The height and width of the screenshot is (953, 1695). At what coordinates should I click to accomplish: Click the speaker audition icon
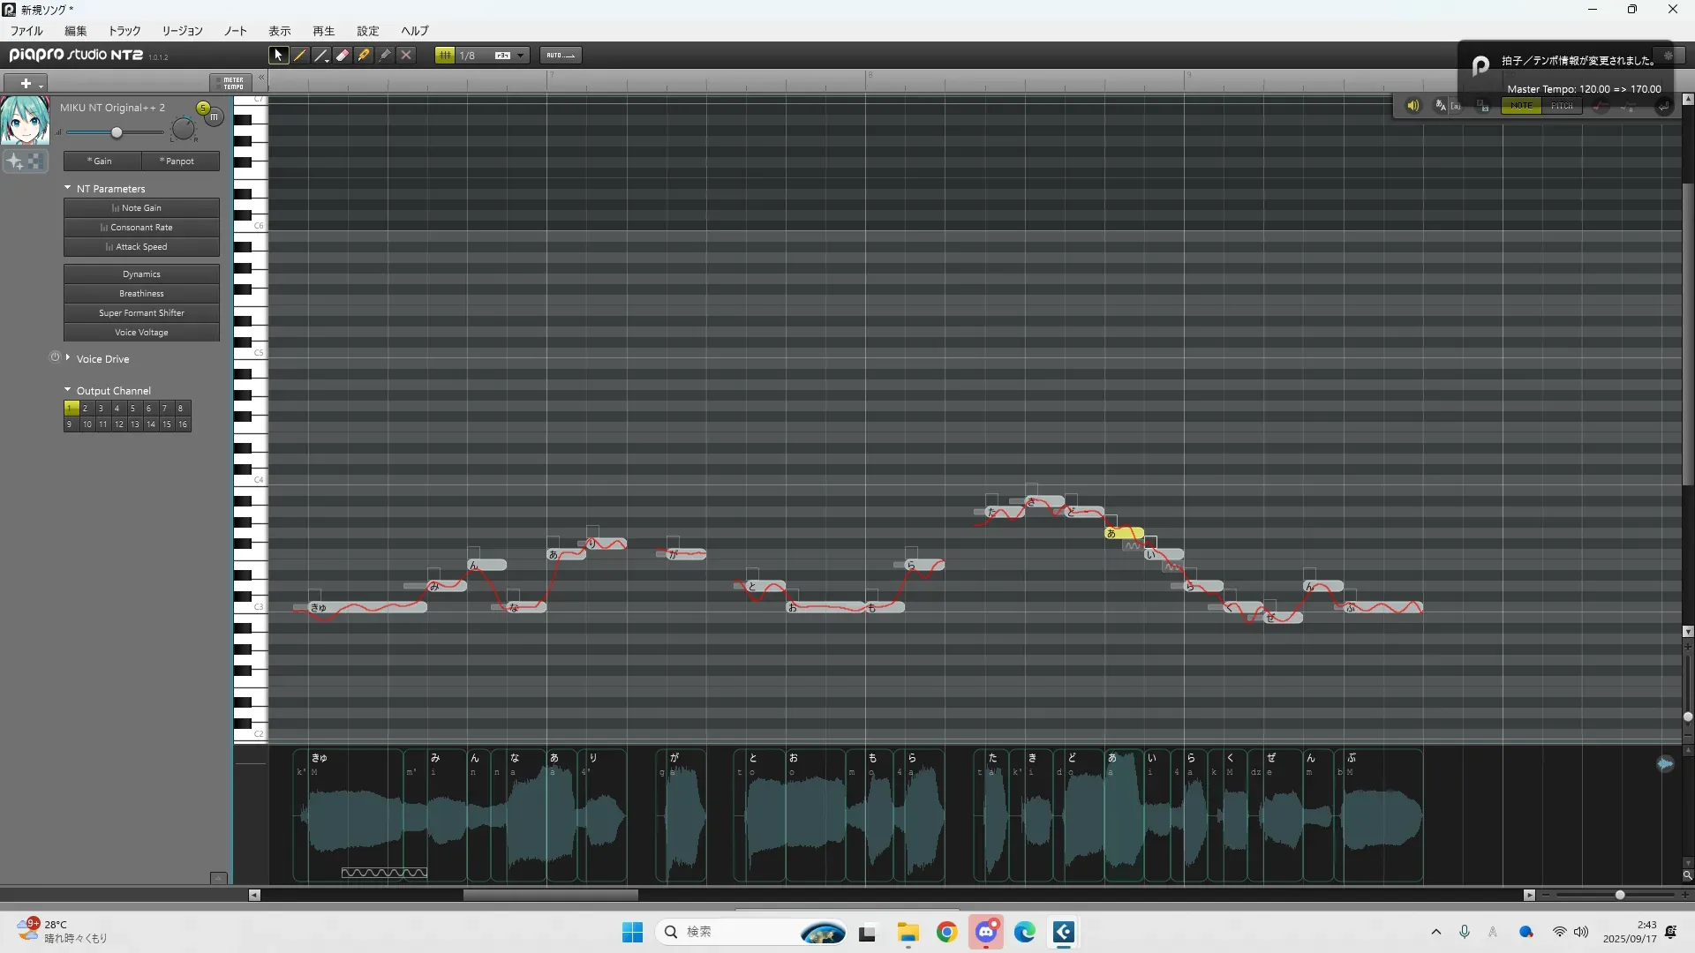pos(1412,106)
